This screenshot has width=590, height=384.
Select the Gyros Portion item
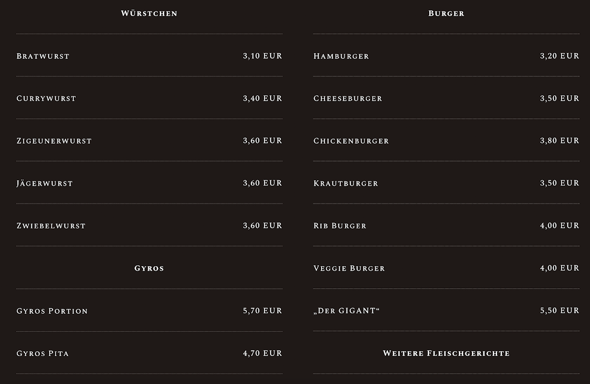(x=52, y=311)
